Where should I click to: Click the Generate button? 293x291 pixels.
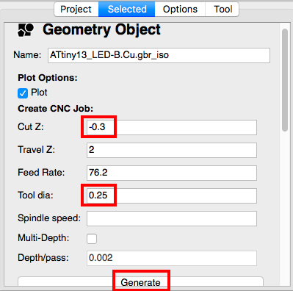140,282
